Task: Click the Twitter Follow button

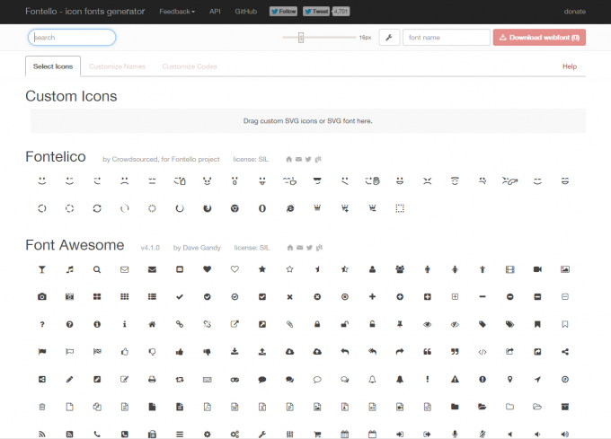Action: click(283, 12)
